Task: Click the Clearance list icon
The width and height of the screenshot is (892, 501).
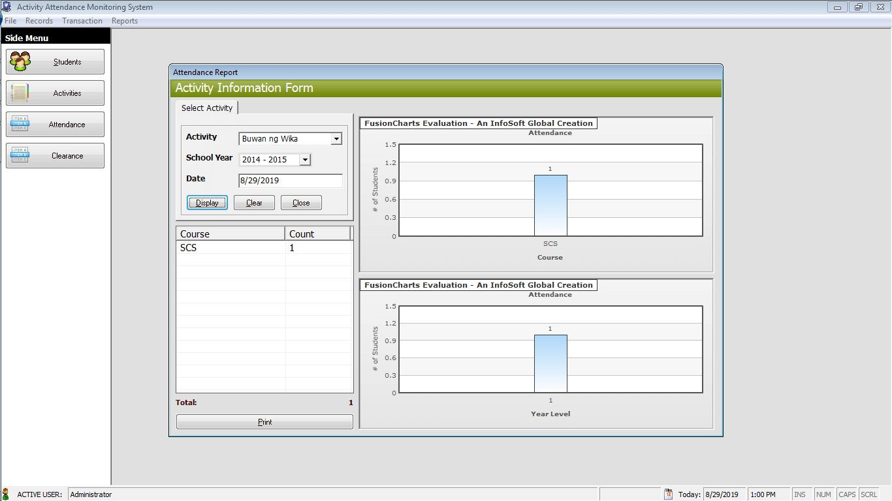Action: click(20, 155)
